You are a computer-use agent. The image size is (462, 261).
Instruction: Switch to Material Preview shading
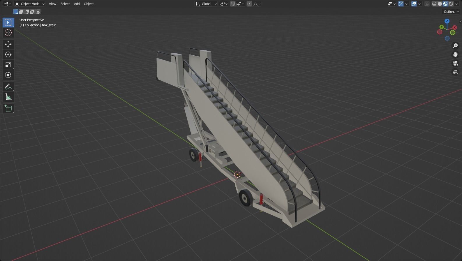tap(445, 4)
